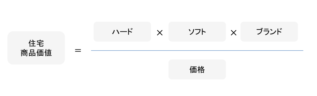Click the 住宅 商品価値 box
This screenshot has width=317, height=96.
pyautogui.click(x=36, y=48)
